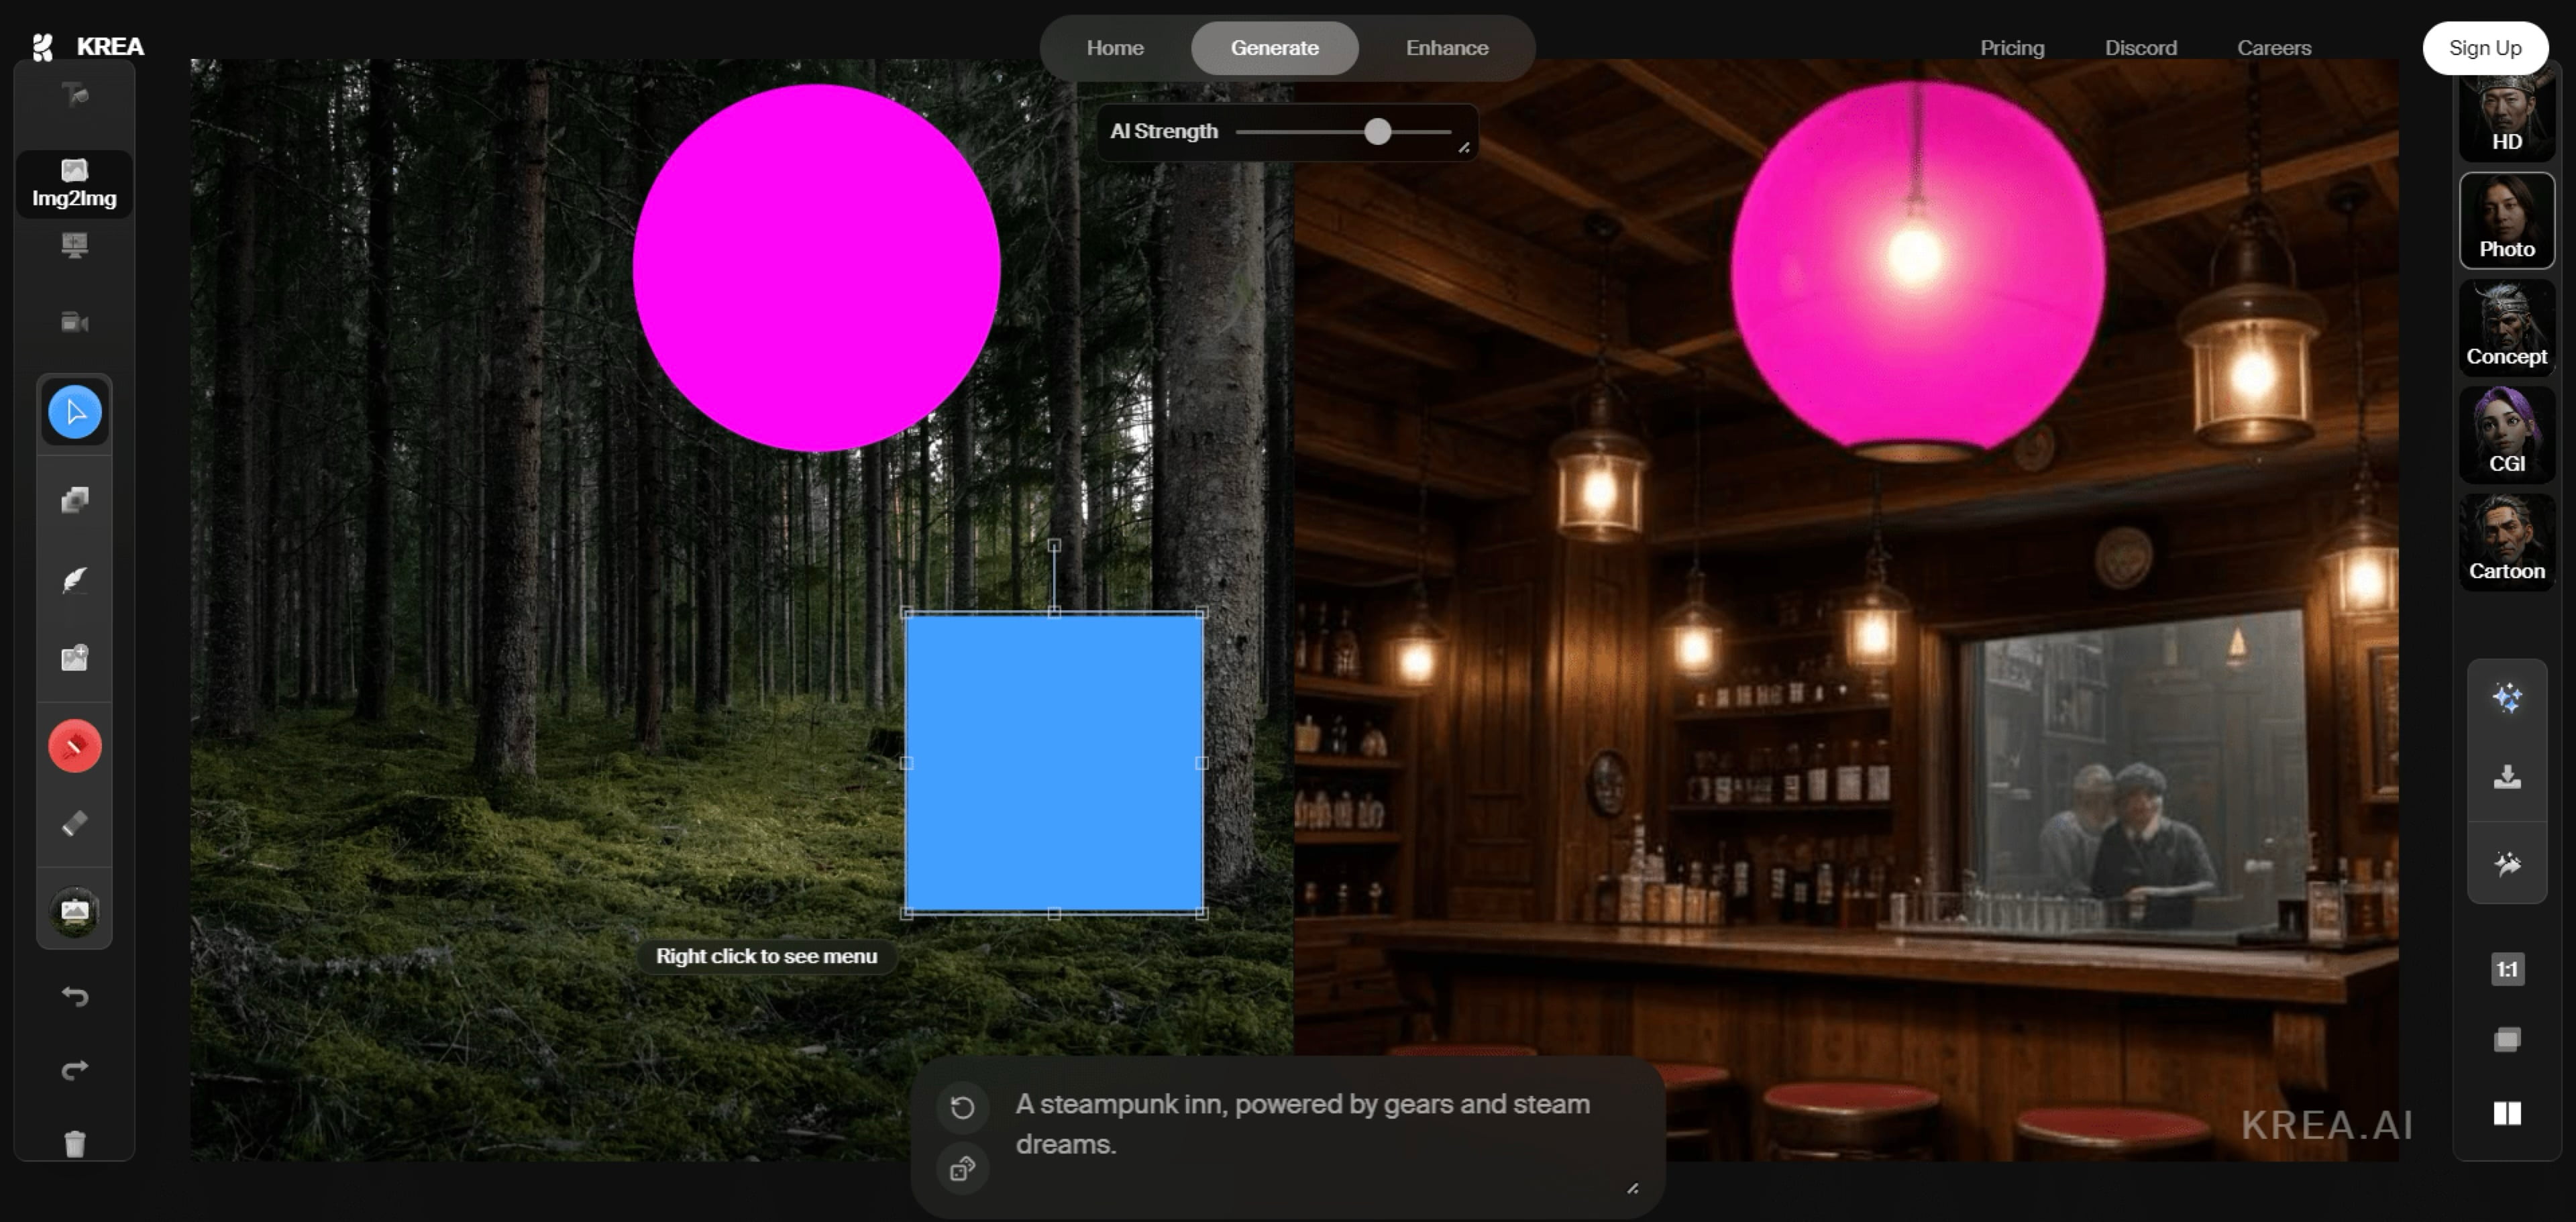
Task: Expand the prompt box resize corner
Action: coord(1632,1188)
